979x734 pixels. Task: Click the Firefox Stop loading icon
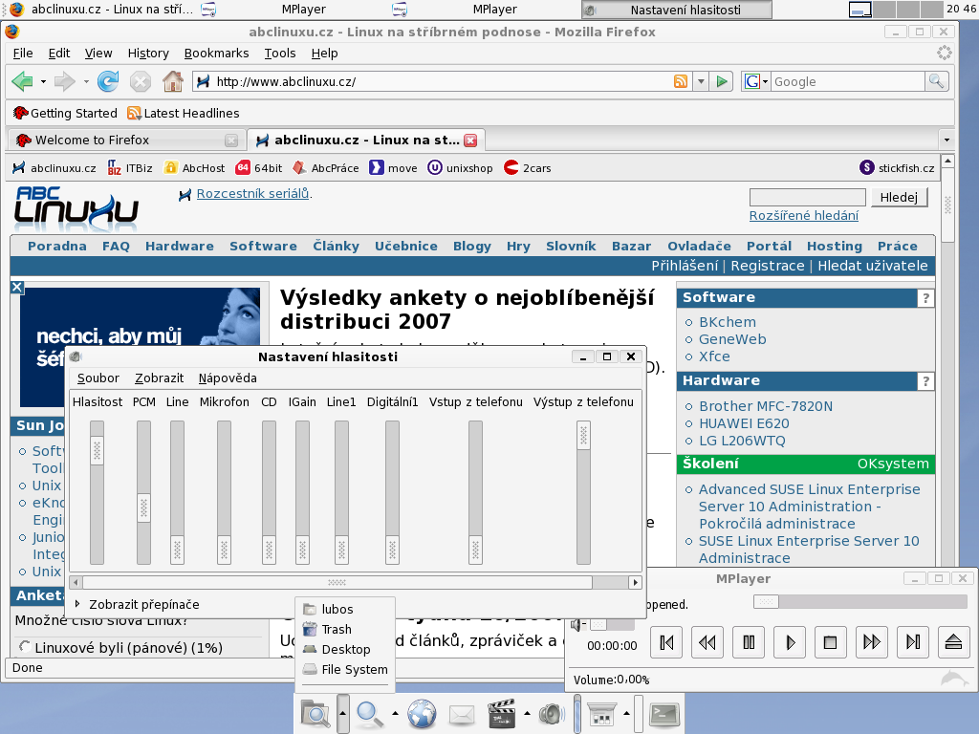pos(141,82)
